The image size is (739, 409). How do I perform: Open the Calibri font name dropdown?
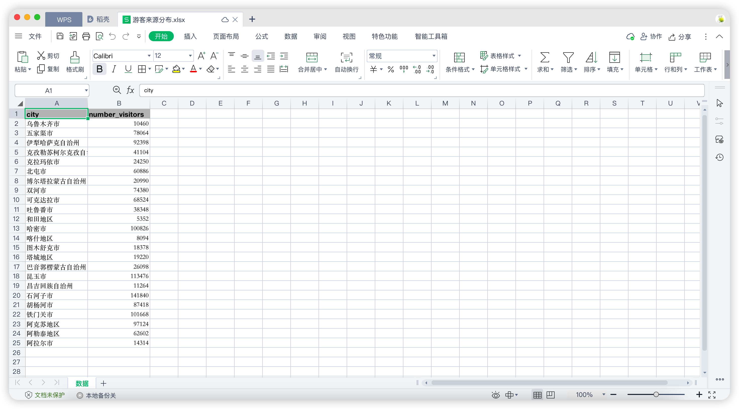click(x=149, y=56)
